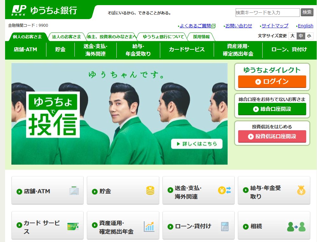Click the ゆうちょで投信 banner image
Viewport: 317px width, 242px height.
(120, 114)
